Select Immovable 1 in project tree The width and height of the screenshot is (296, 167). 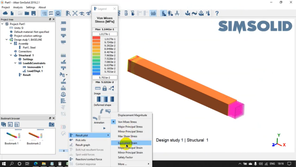pyautogui.click(x=35, y=67)
